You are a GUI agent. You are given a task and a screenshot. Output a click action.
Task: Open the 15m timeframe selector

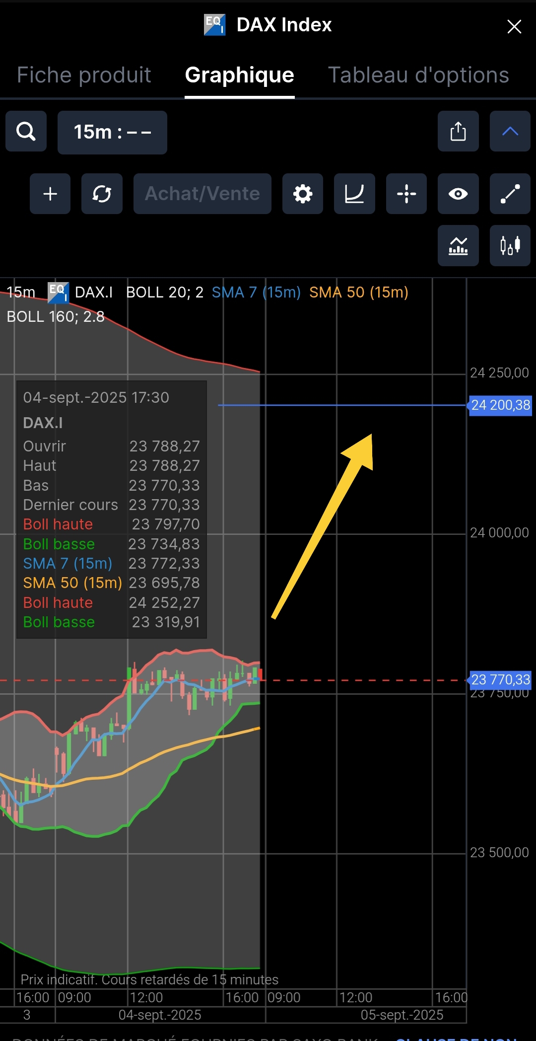pos(112,132)
